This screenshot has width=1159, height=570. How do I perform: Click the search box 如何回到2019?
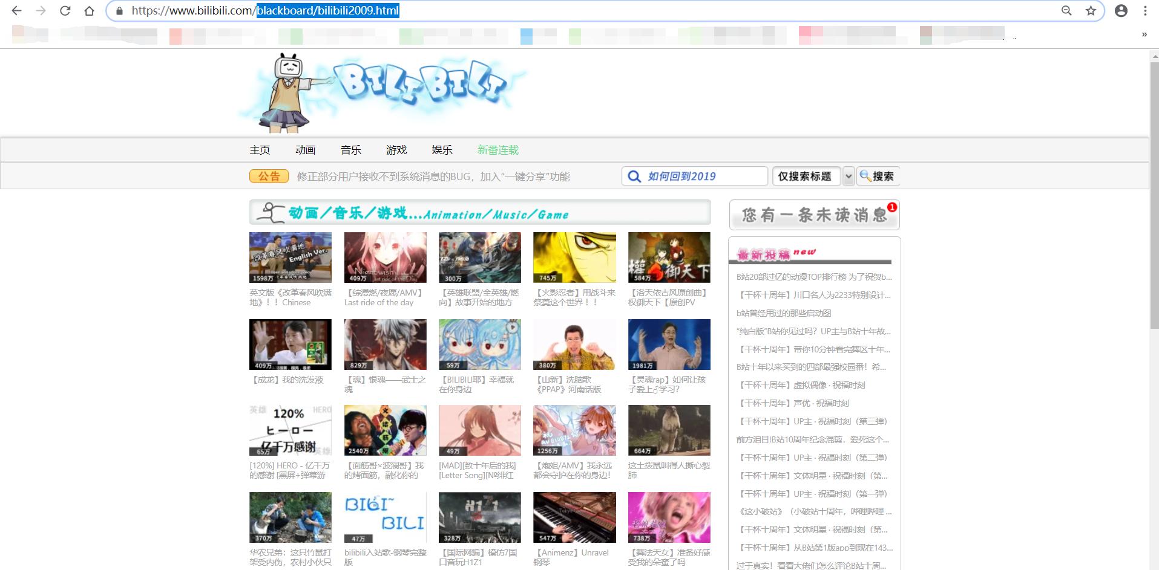pyautogui.click(x=695, y=176)
